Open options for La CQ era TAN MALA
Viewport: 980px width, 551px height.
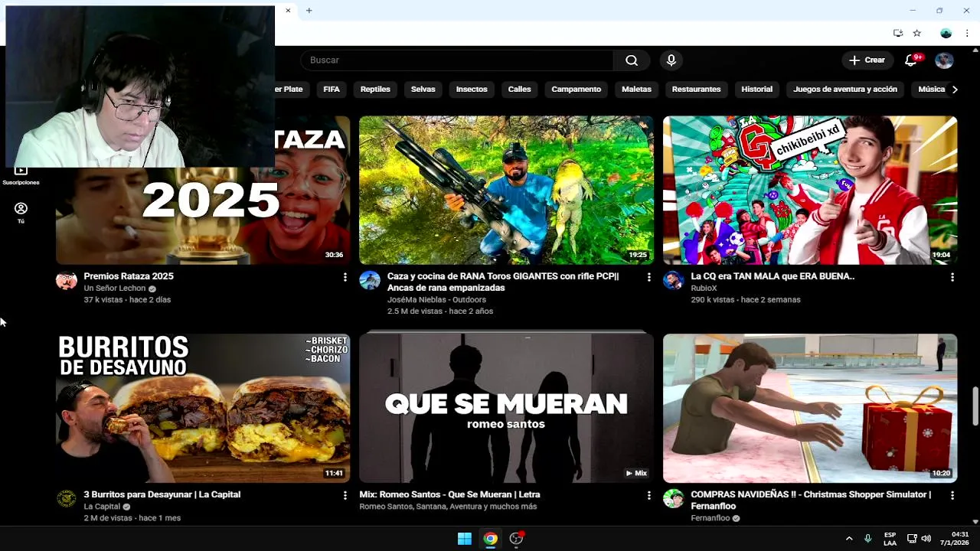[952, 277]
